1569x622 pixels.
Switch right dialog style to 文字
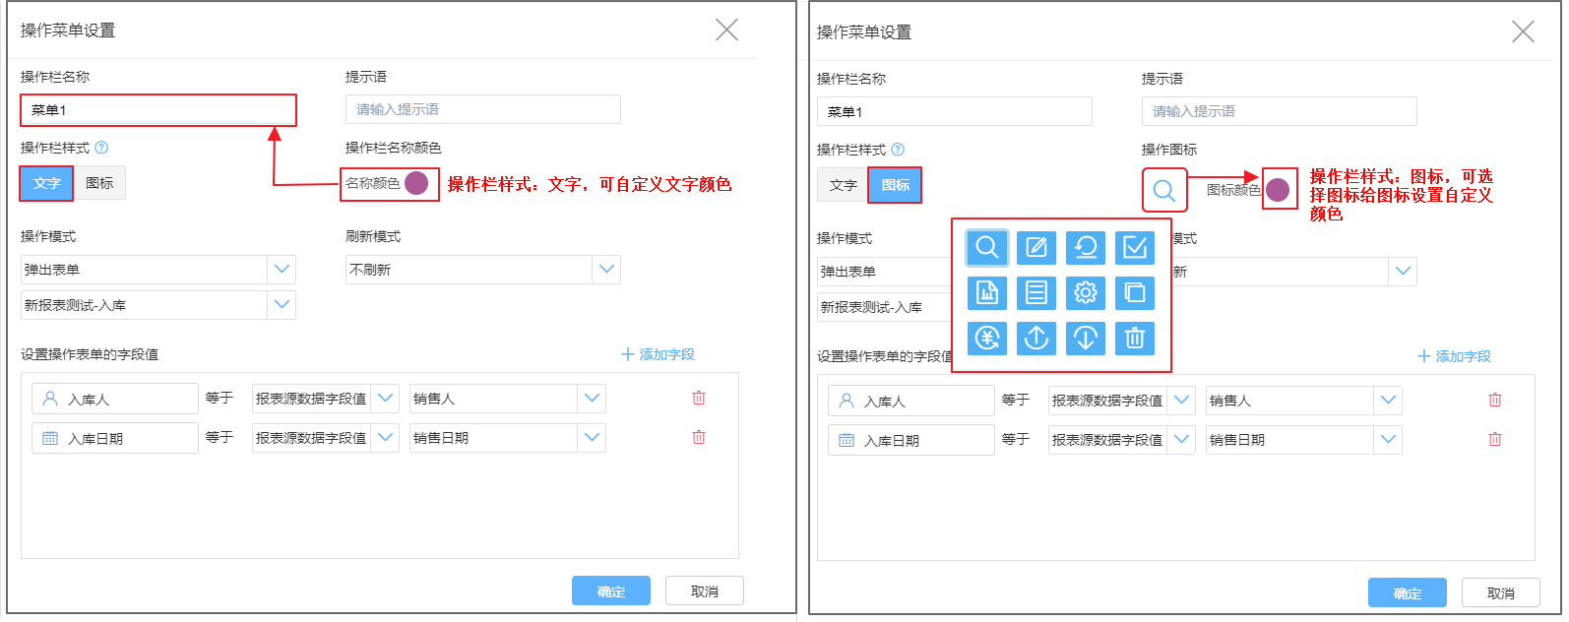coord(843,185)
